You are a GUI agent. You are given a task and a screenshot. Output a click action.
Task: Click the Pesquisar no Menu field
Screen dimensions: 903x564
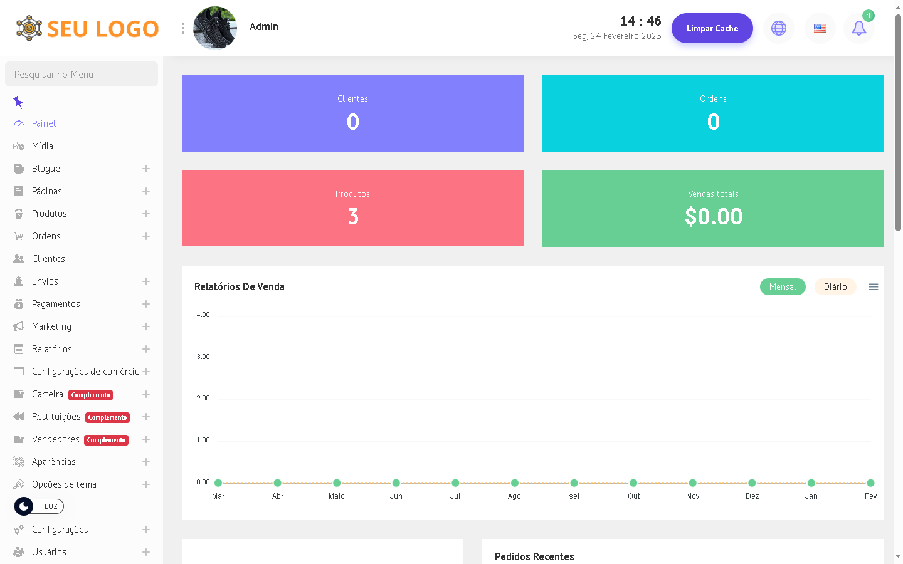coord(82,74)
